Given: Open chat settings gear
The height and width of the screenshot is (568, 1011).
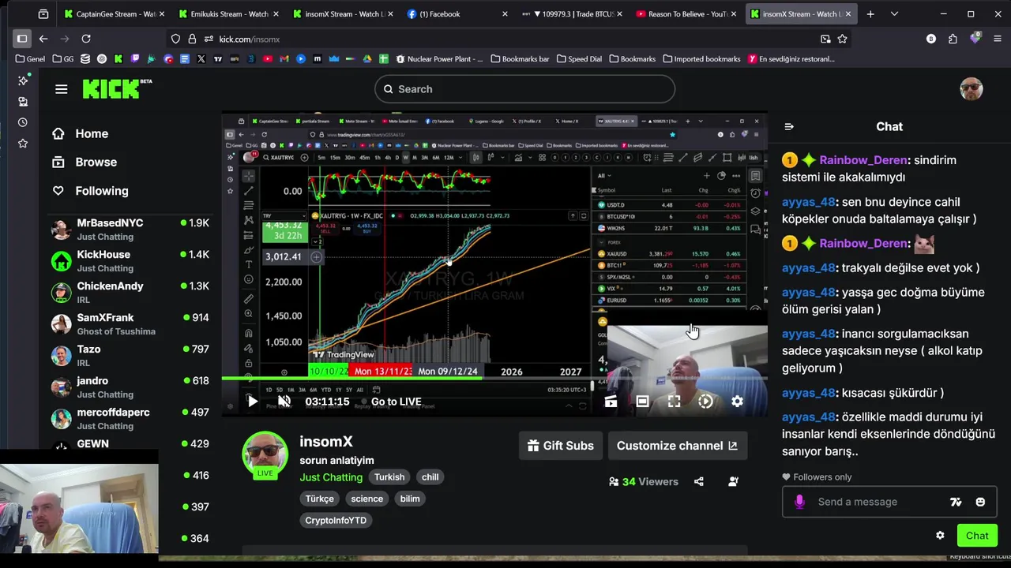Looking at the screenshot, I should tap(940, 536).
